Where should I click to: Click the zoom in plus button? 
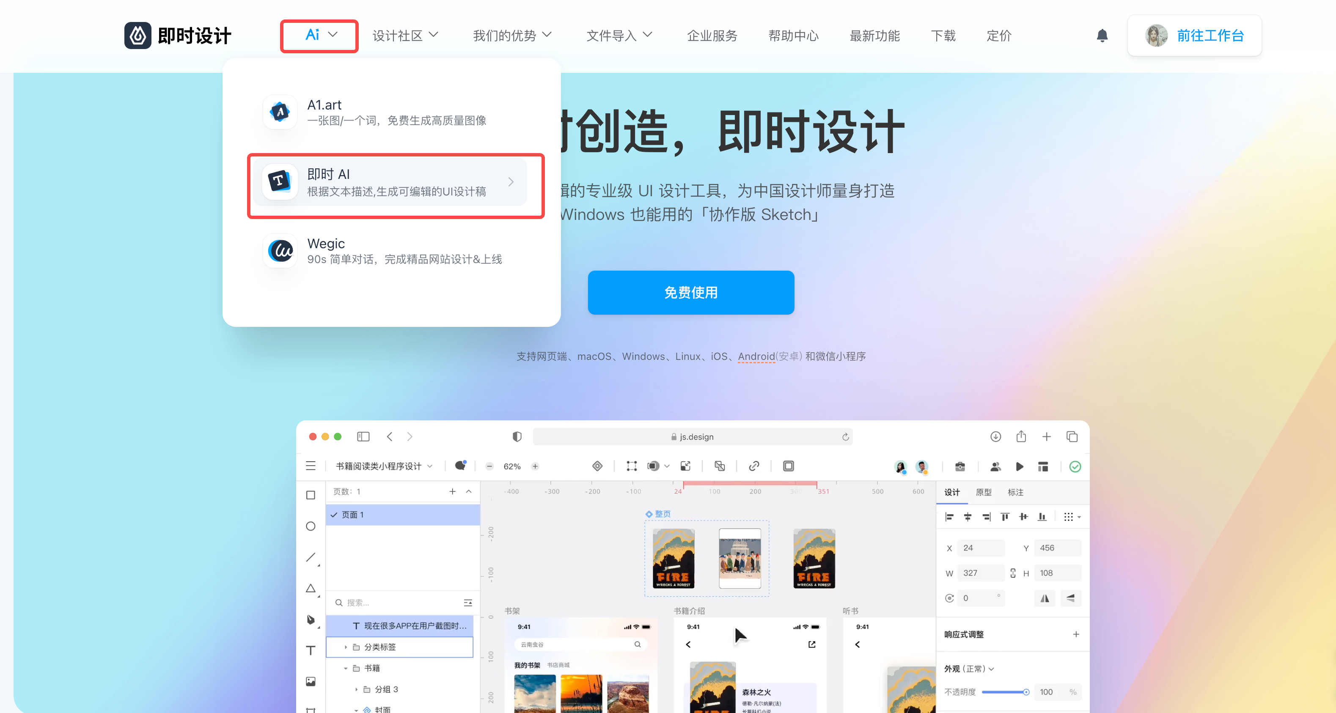[x=535, y=466]
